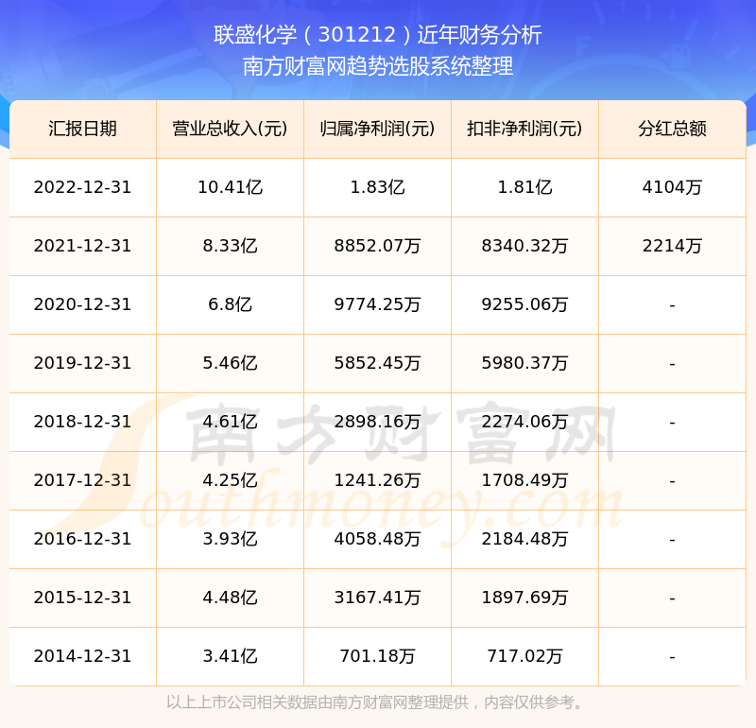Select the 2022-12-31 date cell

82,187
